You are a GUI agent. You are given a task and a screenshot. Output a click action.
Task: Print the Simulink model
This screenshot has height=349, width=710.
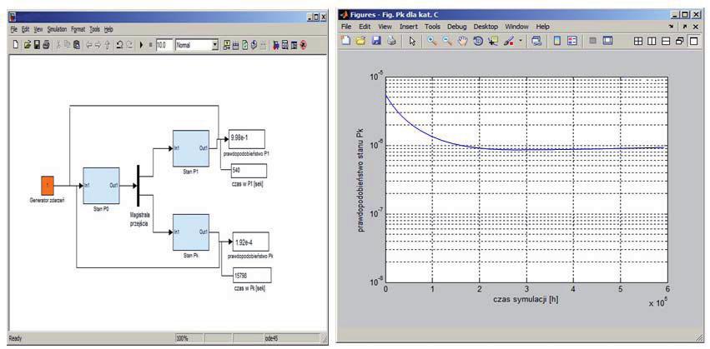coord(46,45)
